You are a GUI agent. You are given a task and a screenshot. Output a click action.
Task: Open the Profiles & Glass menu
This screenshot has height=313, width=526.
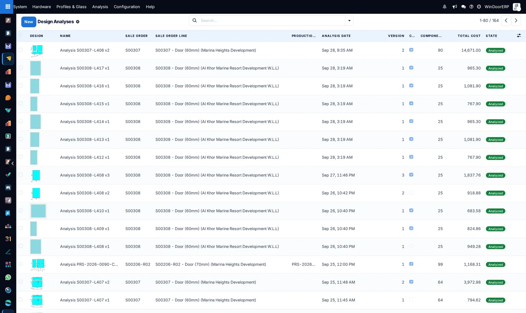pos(71,7)
